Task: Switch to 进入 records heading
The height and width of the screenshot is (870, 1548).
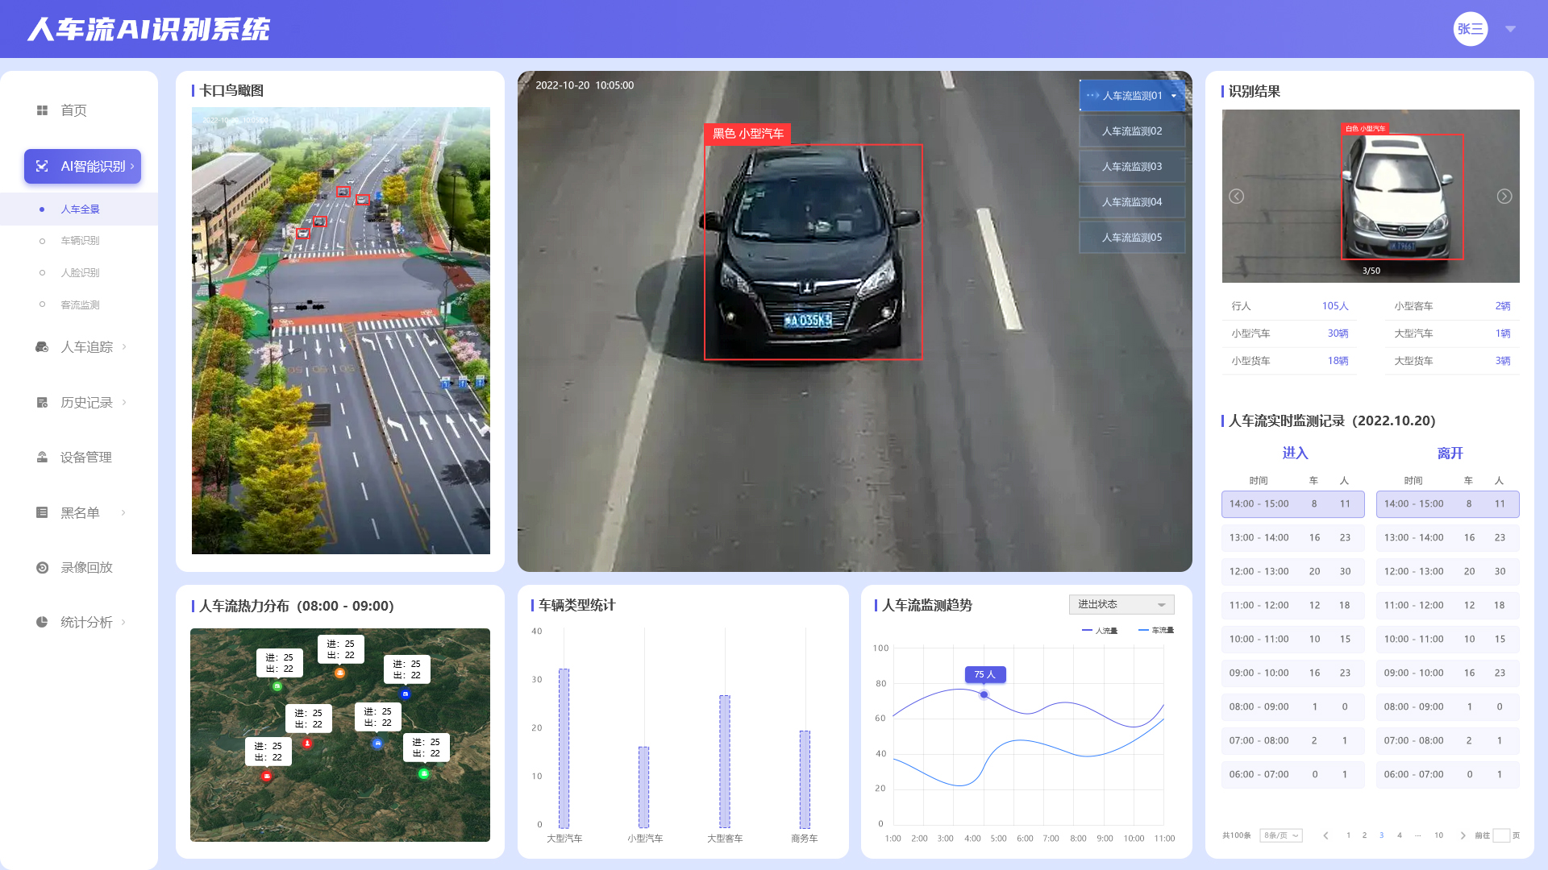Action: click(1295, 454)
